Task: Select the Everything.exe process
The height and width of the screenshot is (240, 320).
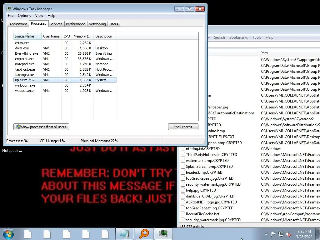Action: point(65,53)
